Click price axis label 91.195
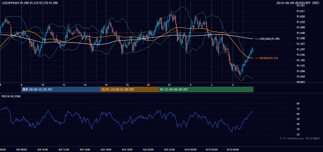Image resolution: width=323 pixels, height=152 pixels. pos(301,60)
